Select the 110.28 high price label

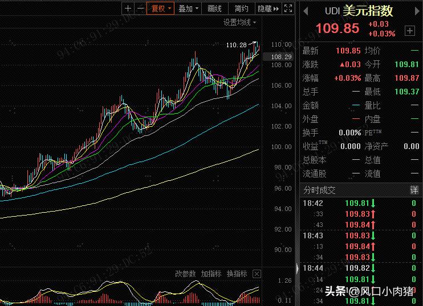click(237, 45)
